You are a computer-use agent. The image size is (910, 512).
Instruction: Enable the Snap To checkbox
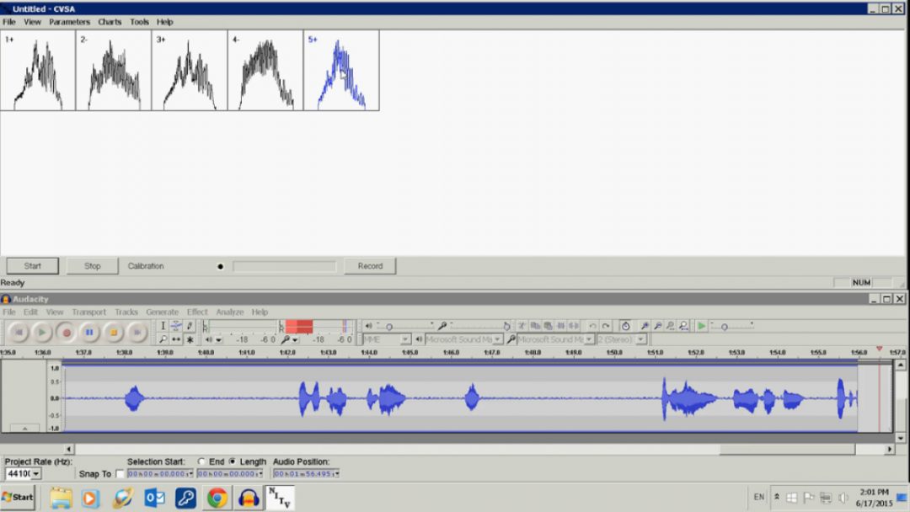tap(120, 474)
